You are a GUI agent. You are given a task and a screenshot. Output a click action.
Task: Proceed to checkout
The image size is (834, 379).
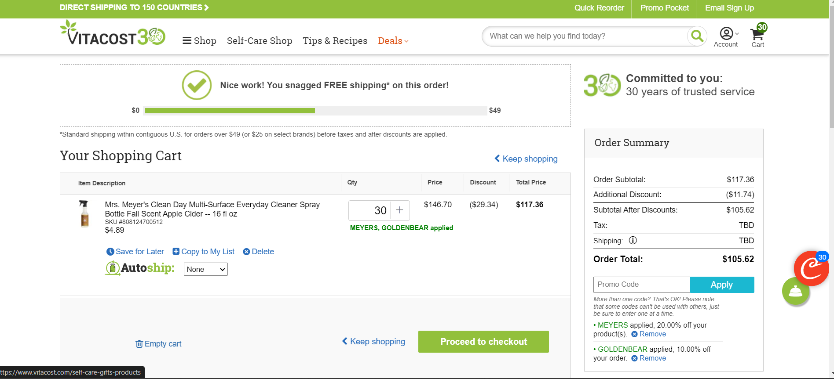tap(483, 342)
